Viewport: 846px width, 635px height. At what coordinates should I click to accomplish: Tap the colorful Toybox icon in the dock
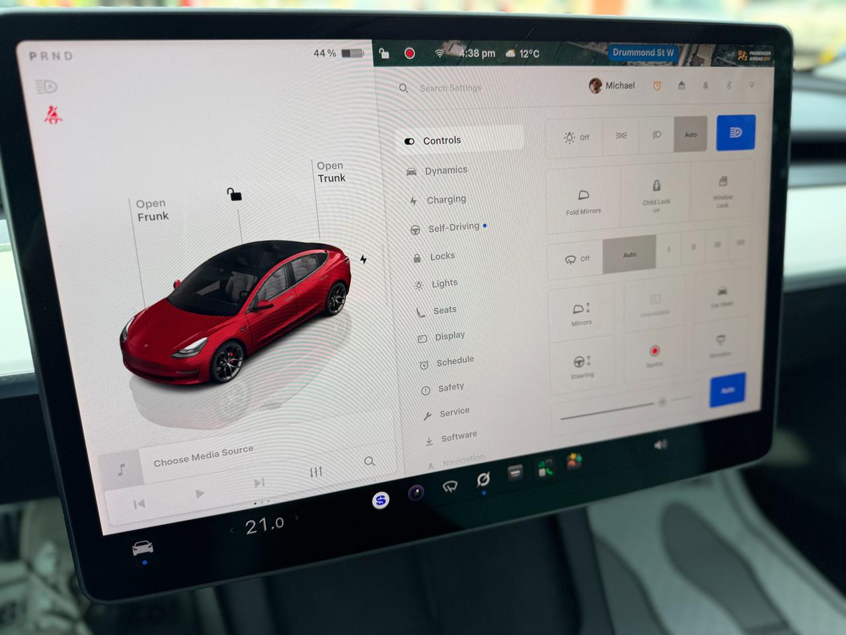tap(574, 461)
